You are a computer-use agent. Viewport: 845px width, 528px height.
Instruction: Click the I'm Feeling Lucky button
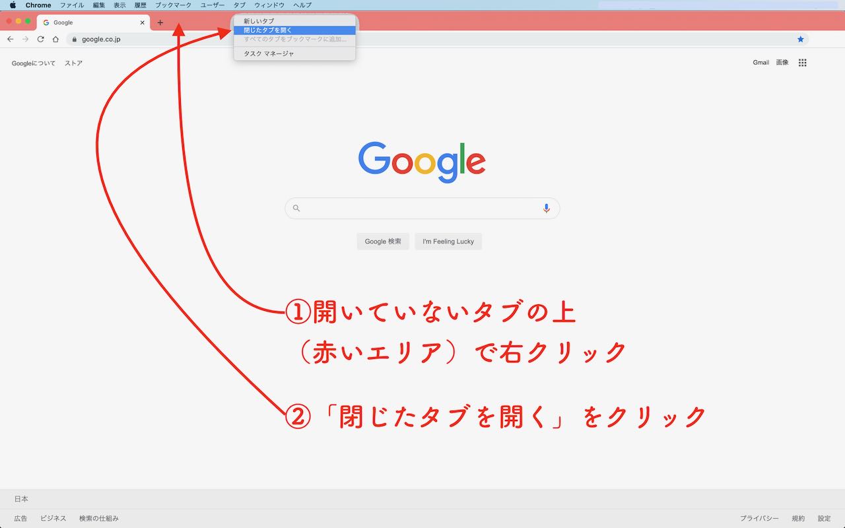448,241
